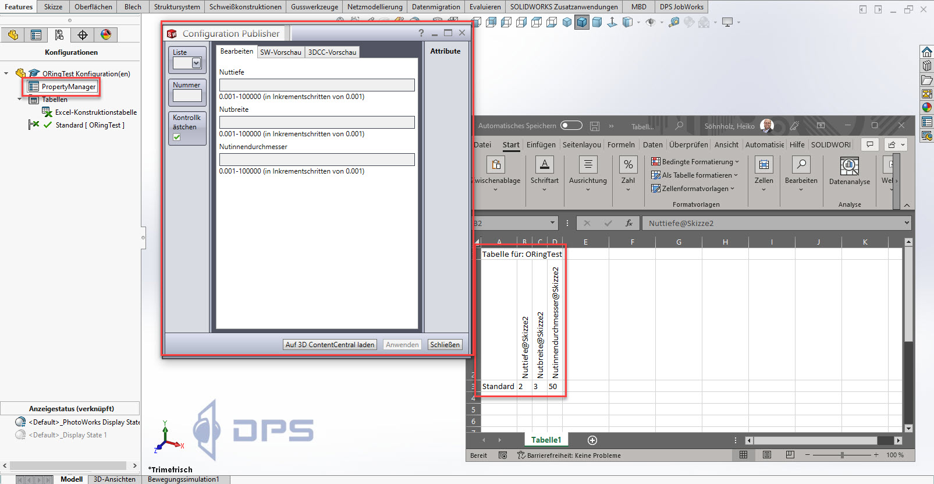The height and width of the screenshot is (484, 934).
Task: Switch to 3DCC-Vorschau tab
Action: (332, 52)
